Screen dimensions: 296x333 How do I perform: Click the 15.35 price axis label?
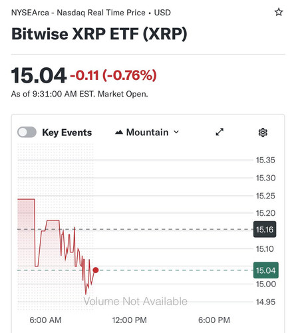point(265,160)
